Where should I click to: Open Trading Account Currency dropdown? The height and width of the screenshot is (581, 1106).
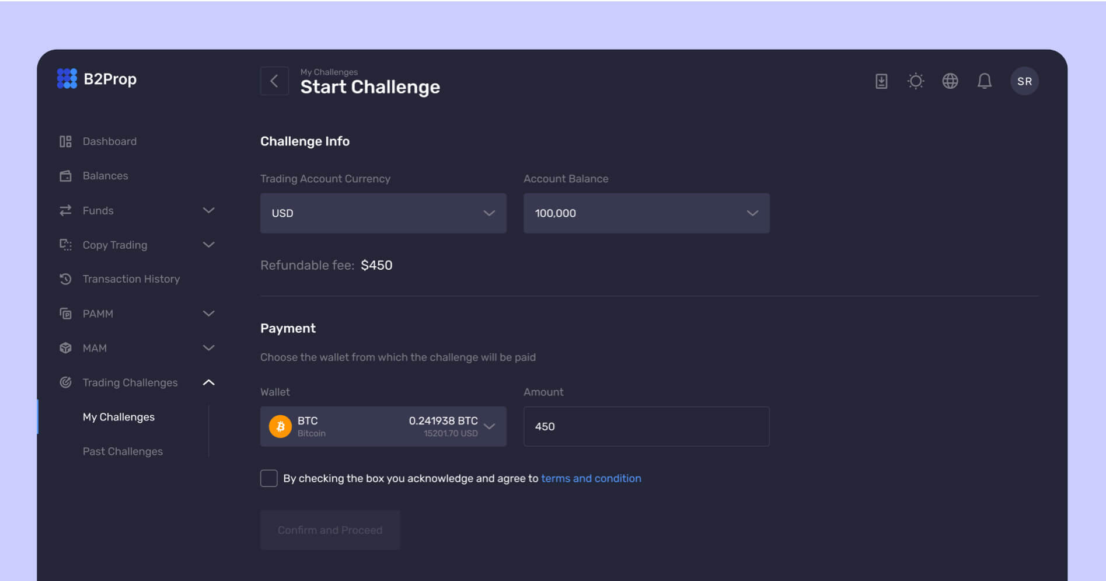click(x=383, y=213)
